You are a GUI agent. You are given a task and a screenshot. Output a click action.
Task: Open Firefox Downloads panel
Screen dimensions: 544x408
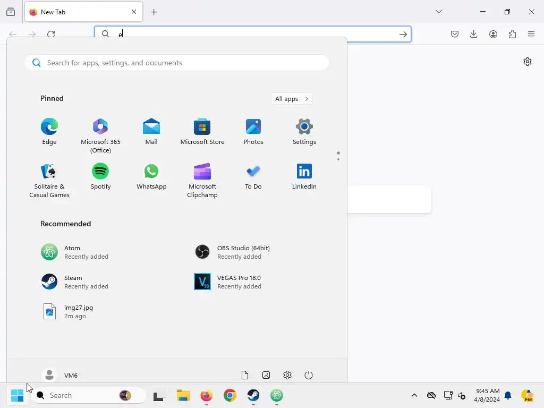(473, 34)
